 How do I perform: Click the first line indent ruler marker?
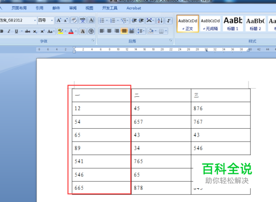coord(74,48)
